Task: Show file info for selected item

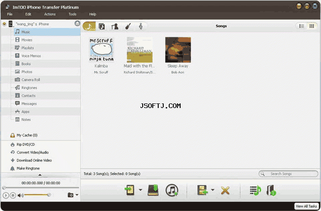Action: click(x=271, y=190)
